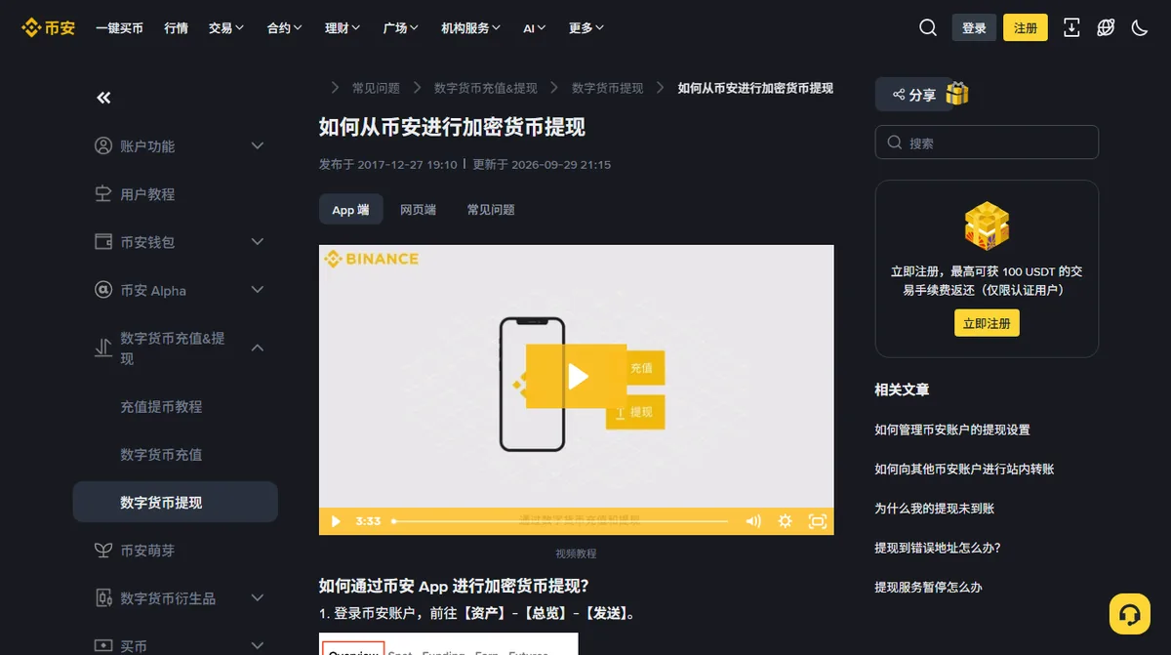Click the 数字货币充值&提现 transfer icon
The image size is (1171, 655).
103,348
